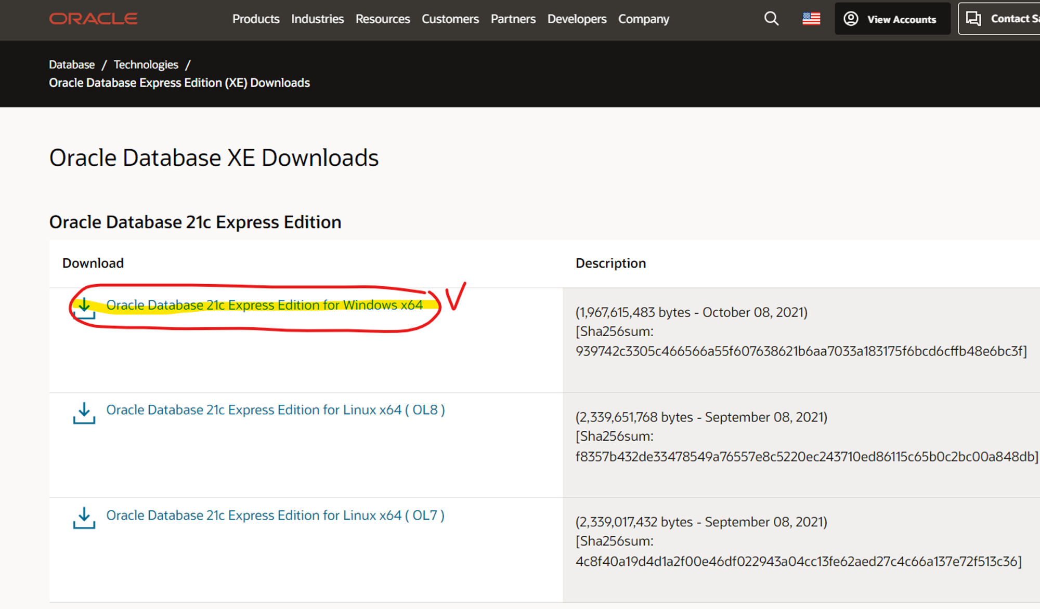This screenshot has height=609, width=1040.
Task: Click the Sha256sum starting f8357b432de
Action: pyautogui.click(x=807, y=457)
